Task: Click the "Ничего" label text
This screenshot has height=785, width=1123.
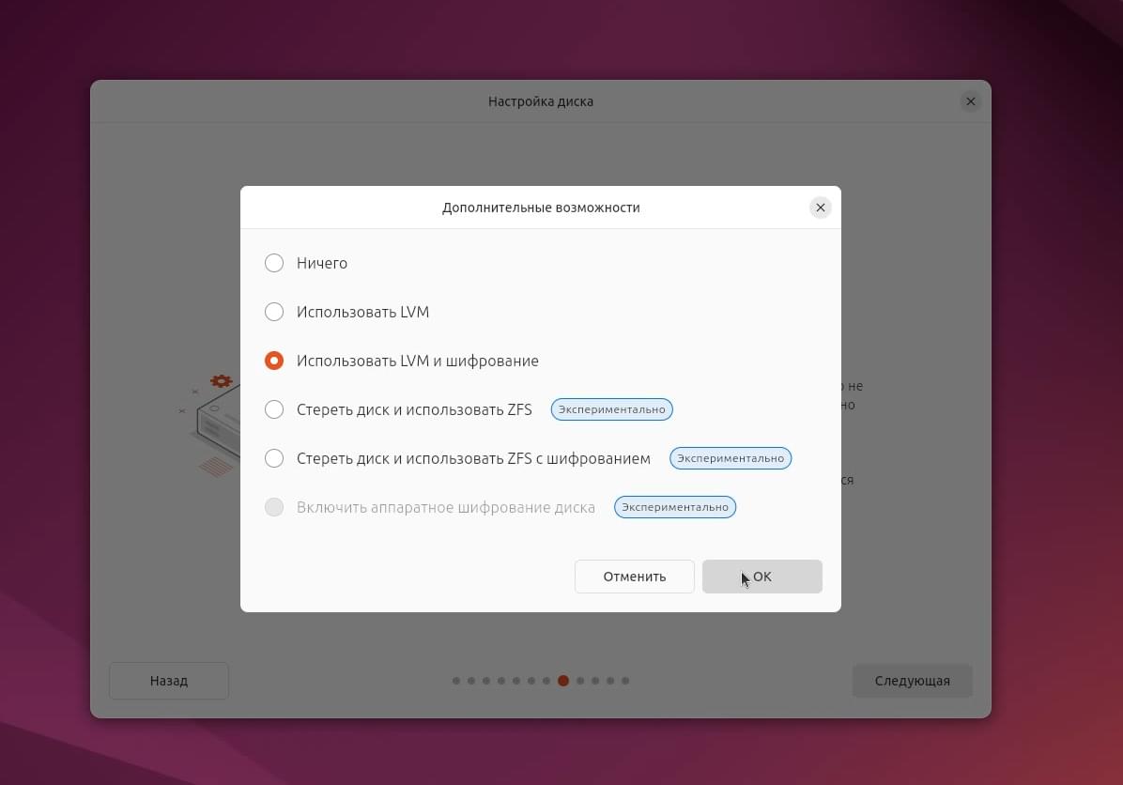Action: pos(321,264)
